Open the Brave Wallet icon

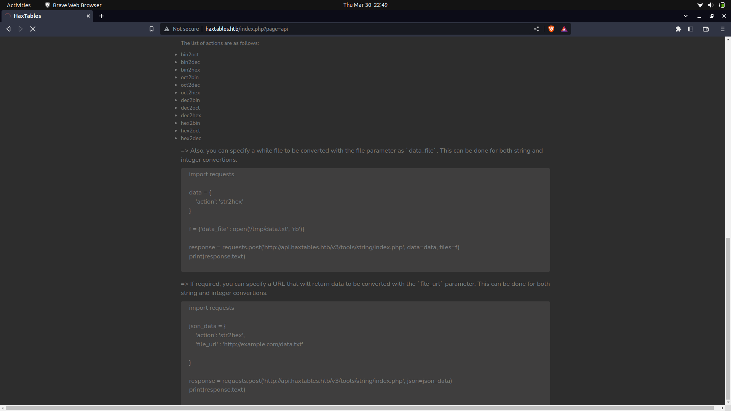705,29
